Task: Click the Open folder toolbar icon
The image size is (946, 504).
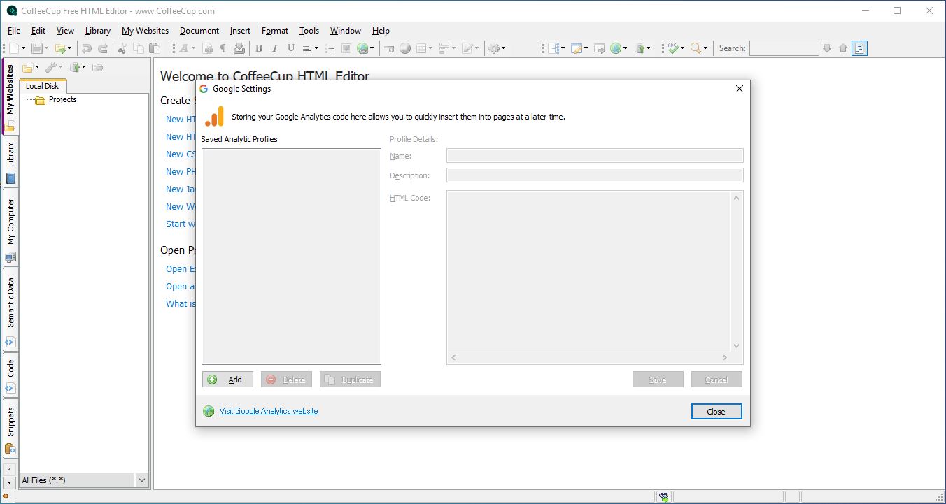Action: click(60, 48)
